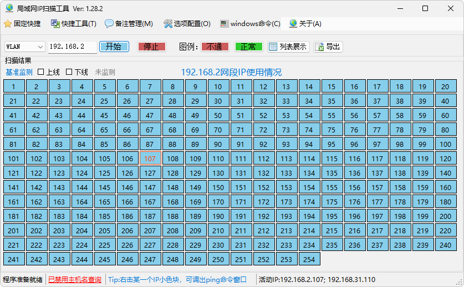
Task: Click the green 正常 legend swatch
Action: (x=248, y=47)
